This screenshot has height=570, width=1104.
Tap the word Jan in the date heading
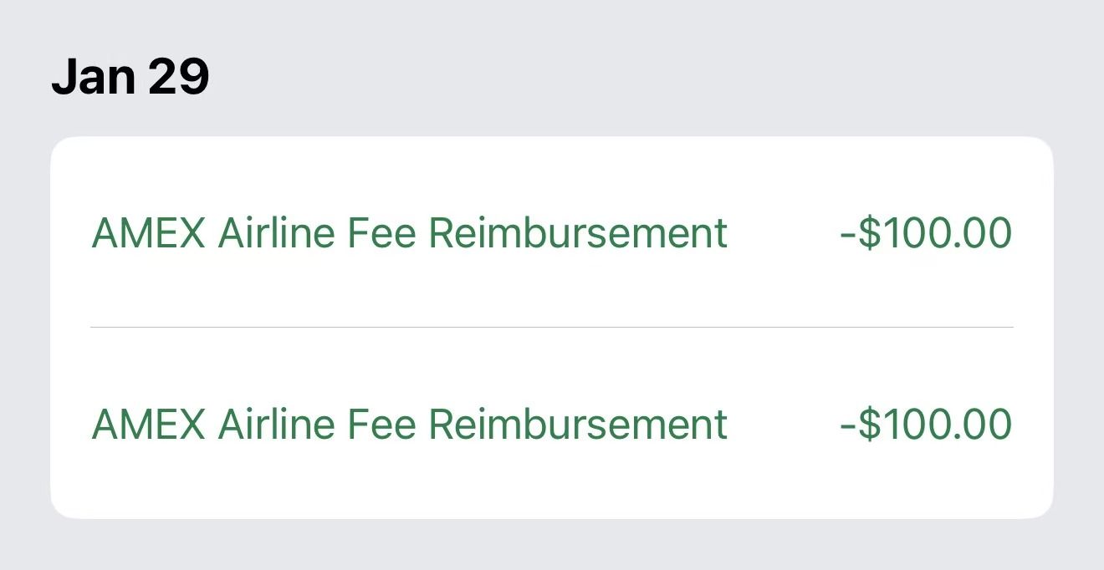(x=93, y=77)
